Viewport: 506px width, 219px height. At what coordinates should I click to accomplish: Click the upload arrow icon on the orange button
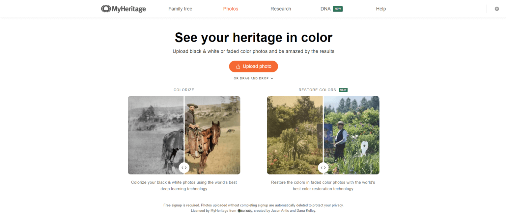[x=238, y=66]
